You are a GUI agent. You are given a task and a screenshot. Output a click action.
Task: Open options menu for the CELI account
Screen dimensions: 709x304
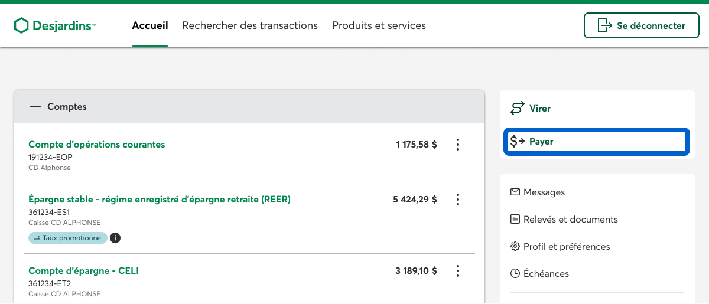coord(457,271)
